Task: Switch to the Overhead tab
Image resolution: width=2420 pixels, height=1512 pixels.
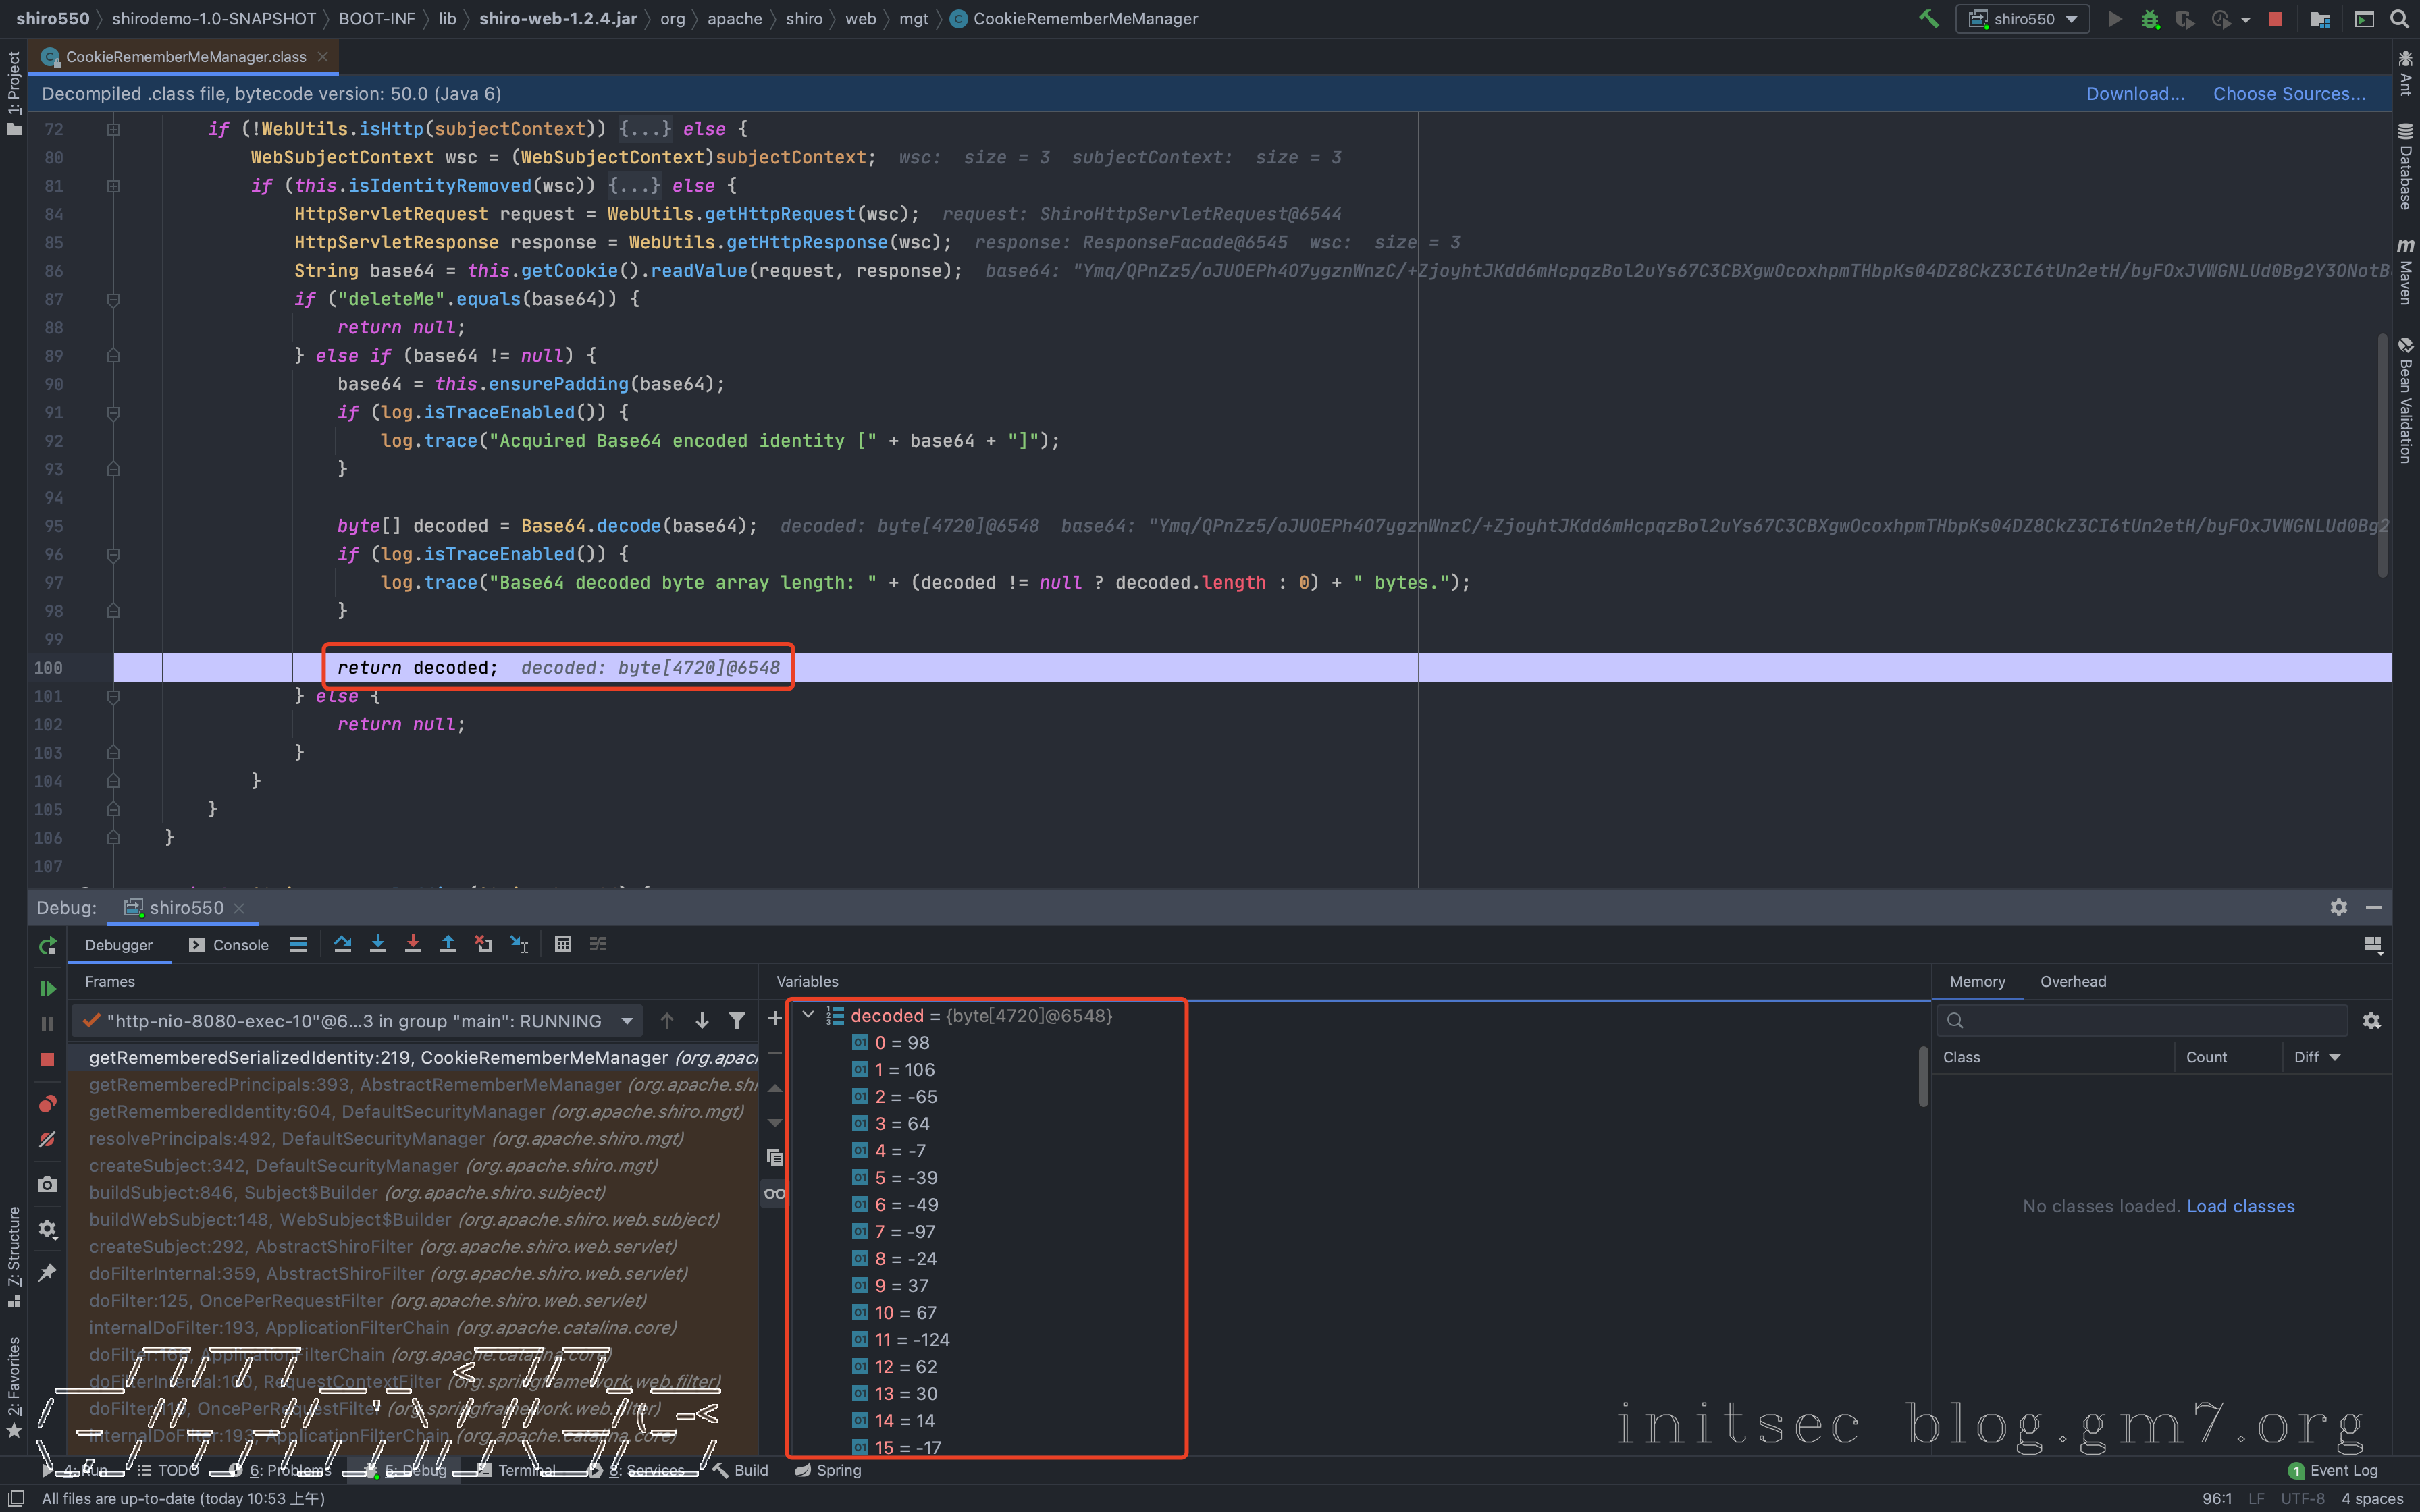Action: click(x=2072, y=982)
